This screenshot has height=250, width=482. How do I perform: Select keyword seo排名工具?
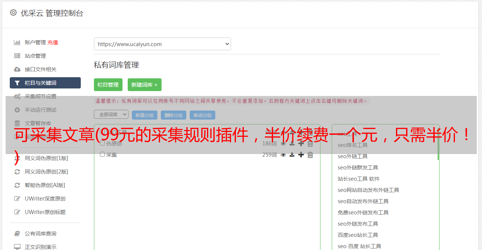click(x=353, y=145)
